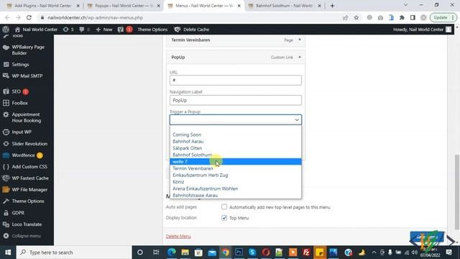Viewport: 460px width, 259px height.
Task: Enable automatically add new top-level pages
Action: (224, 207)
